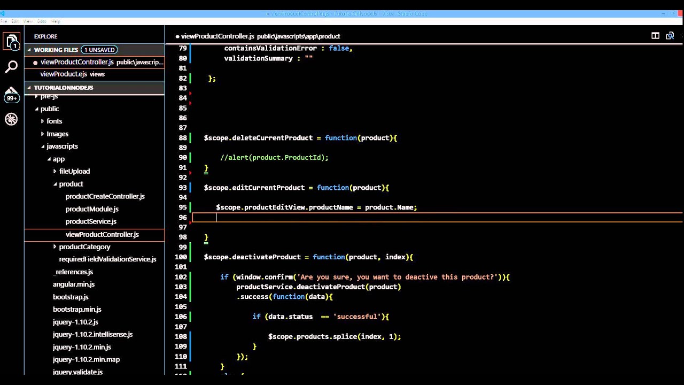Image resolution: width=684 pixels, height=385 pixels.
Task: Open jquery.validate.js file
Action: (x=78, y=372)
